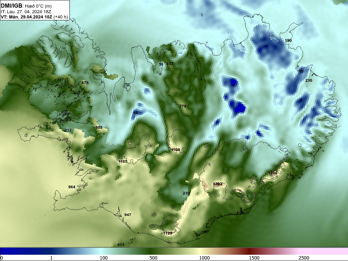This screenshot has height=261, width=348.
Task: Click the map value 988
Action: tap(99, 127)
